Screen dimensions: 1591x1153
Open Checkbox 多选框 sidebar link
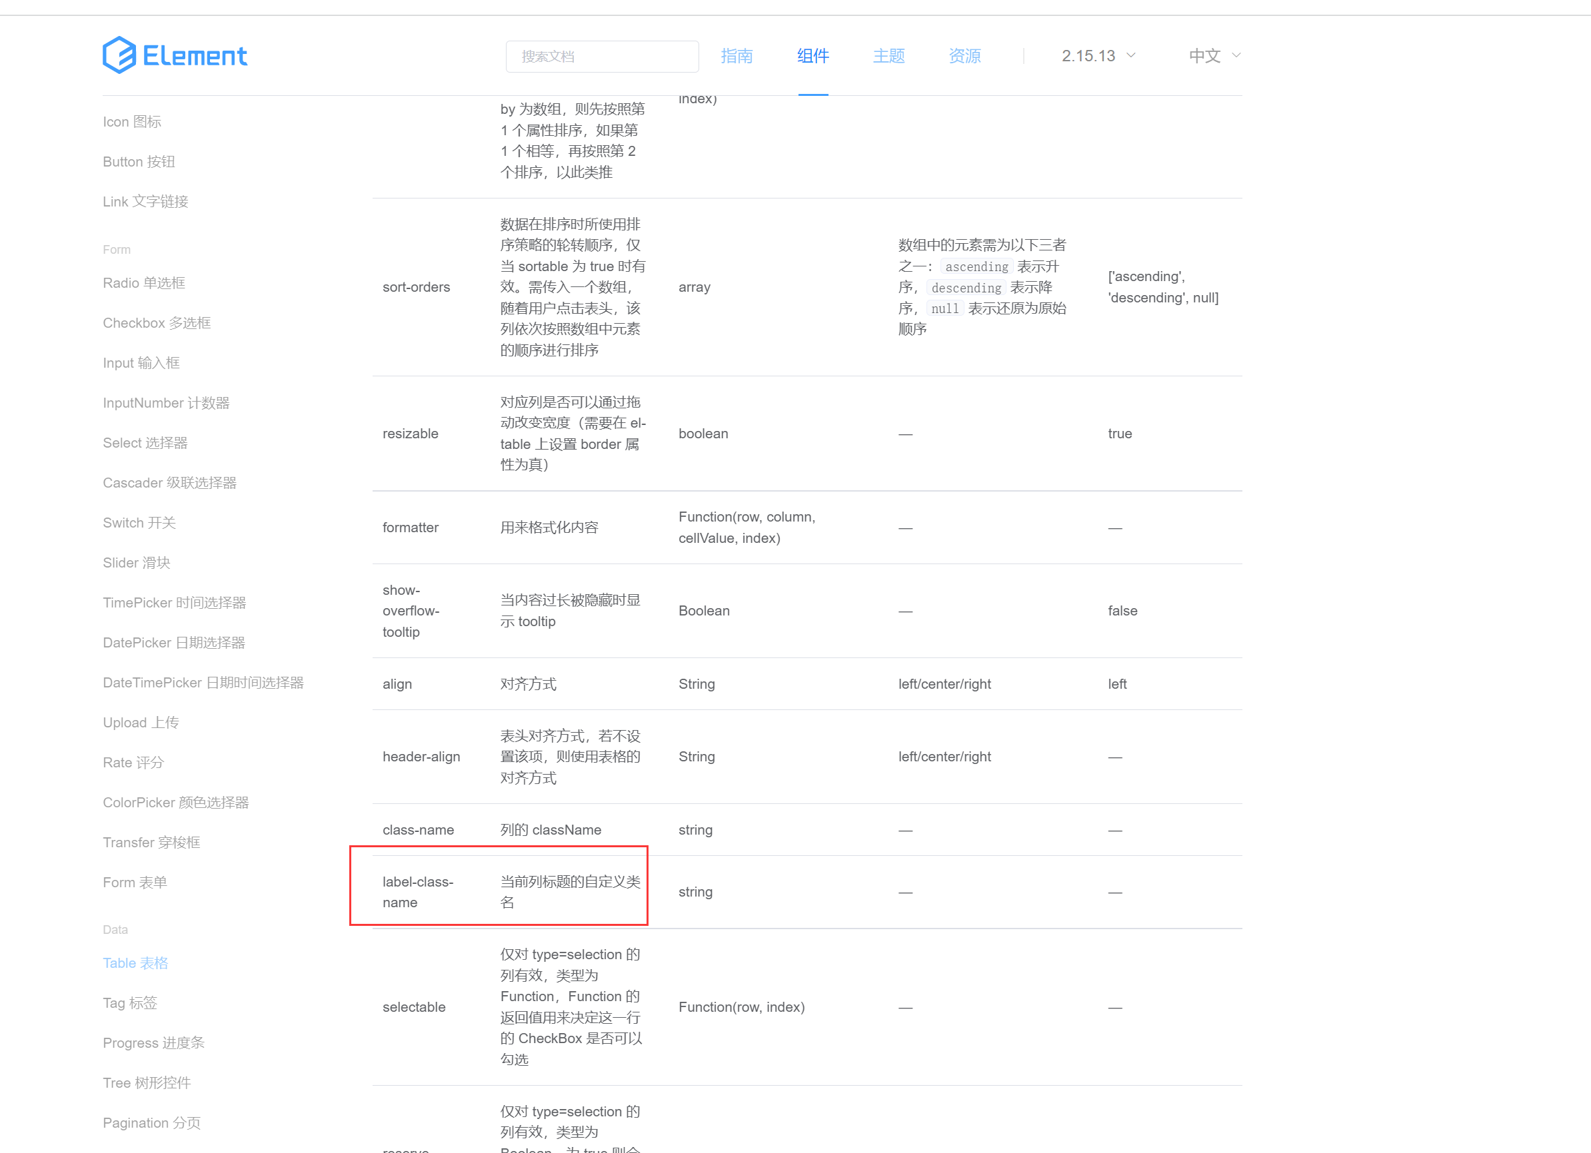[157, 323]
